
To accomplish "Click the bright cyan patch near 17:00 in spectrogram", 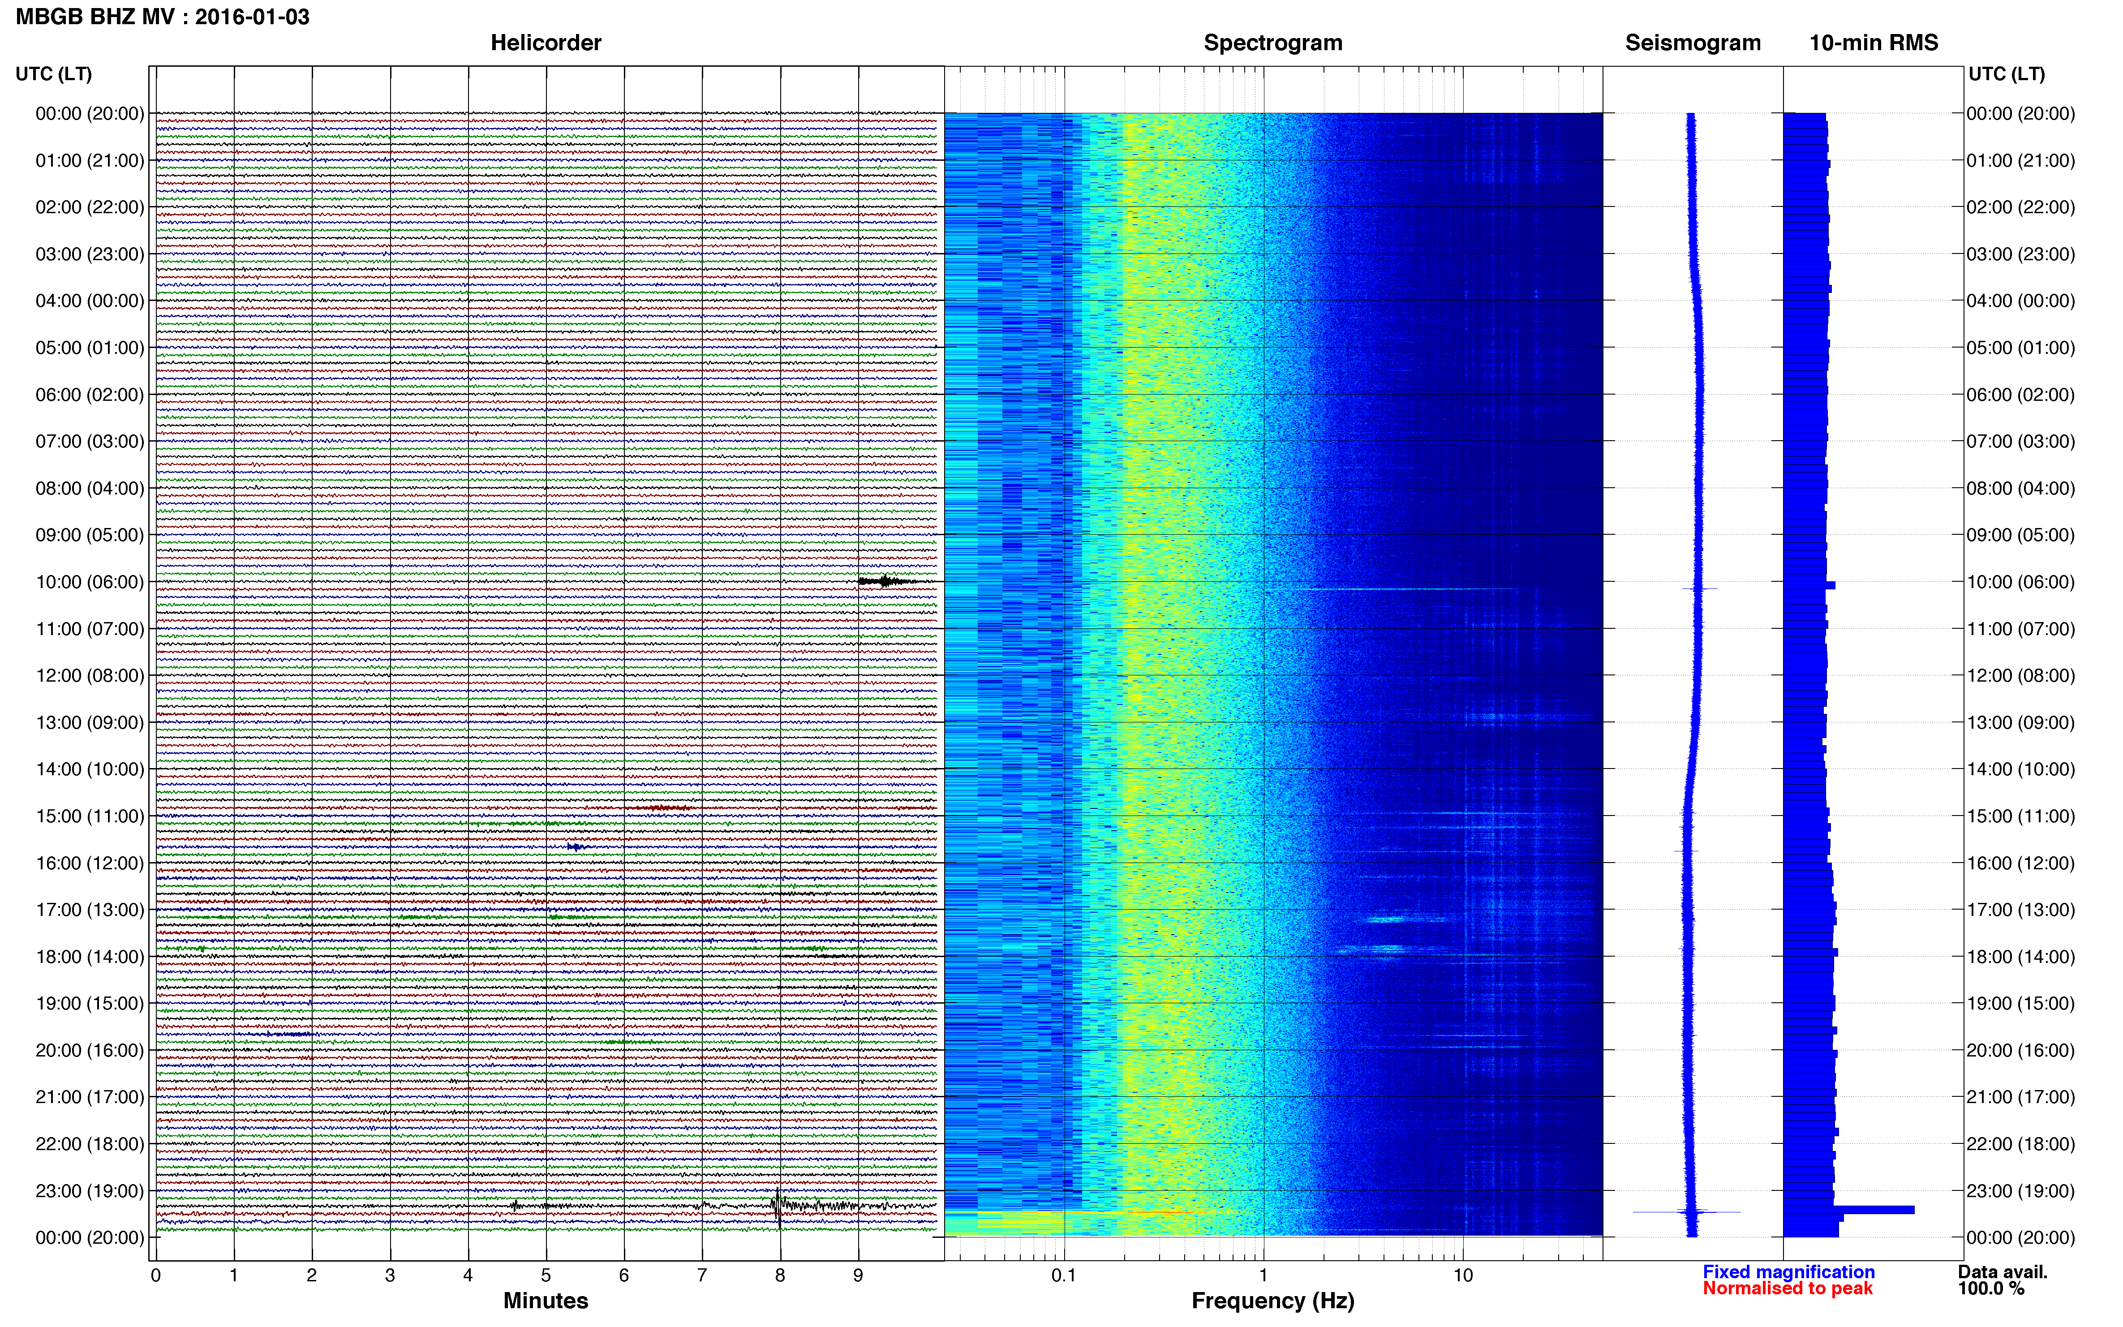I will point(1387,920).
